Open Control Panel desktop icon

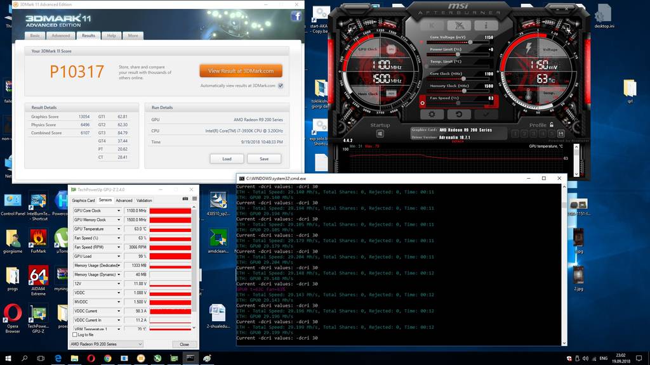pos(13,205)
